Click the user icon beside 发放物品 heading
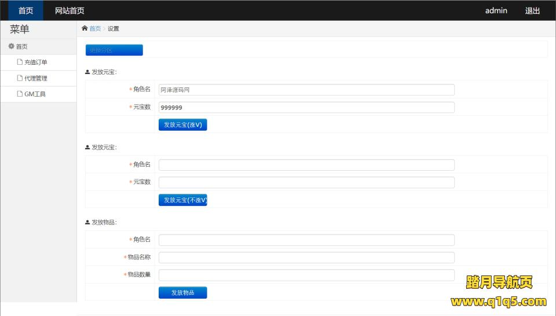 87,222
